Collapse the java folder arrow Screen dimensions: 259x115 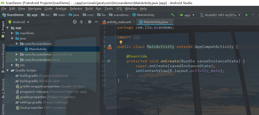[x=12, y=39]
